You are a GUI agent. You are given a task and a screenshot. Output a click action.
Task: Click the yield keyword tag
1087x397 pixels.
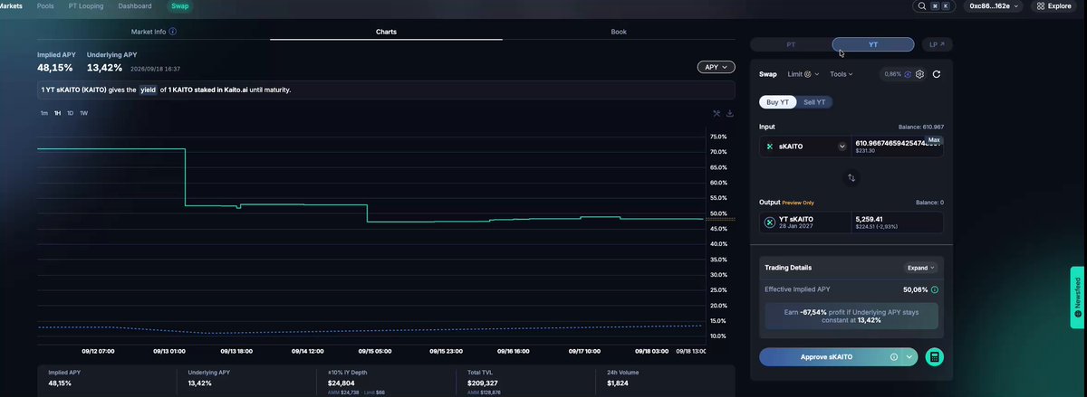(148, 90)
